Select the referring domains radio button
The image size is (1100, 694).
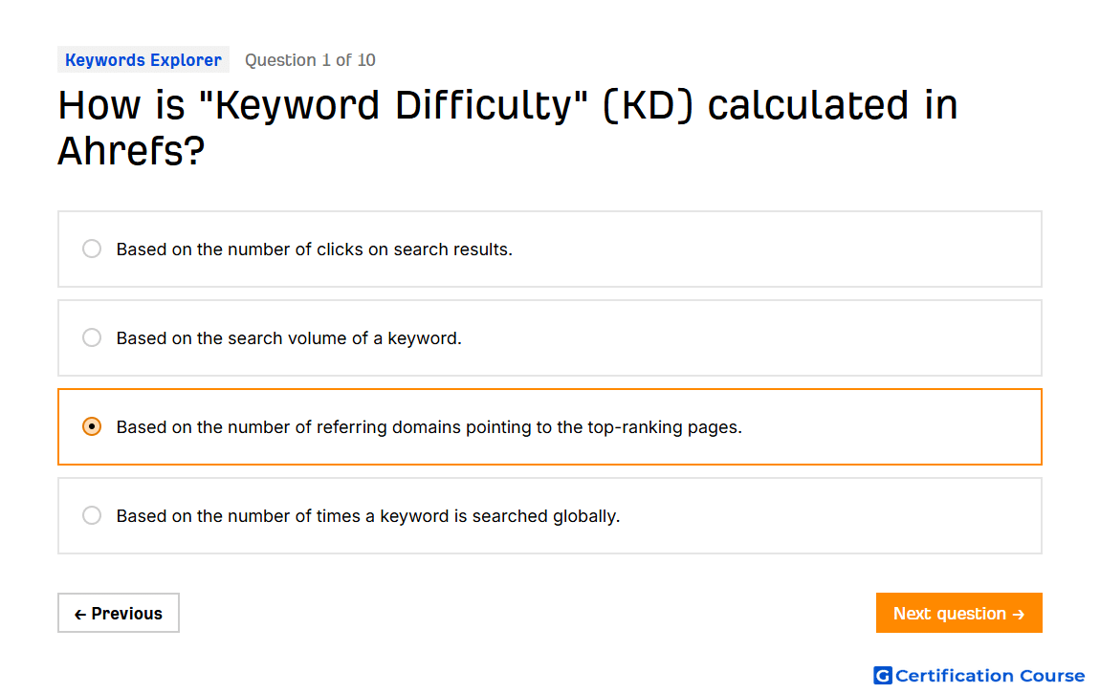92,427
